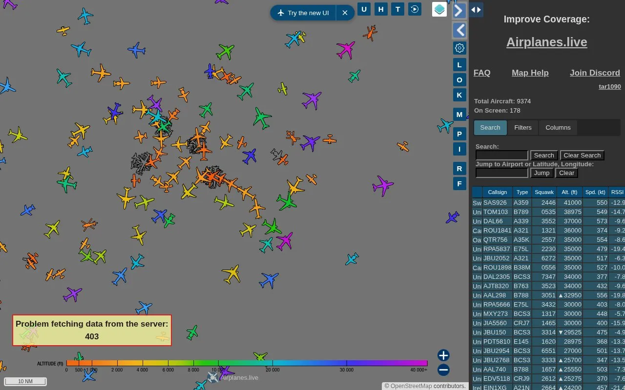The height and width of the screenshot is (390, 625).
Task: Toggle the H map button
Action: coord(381,9)
